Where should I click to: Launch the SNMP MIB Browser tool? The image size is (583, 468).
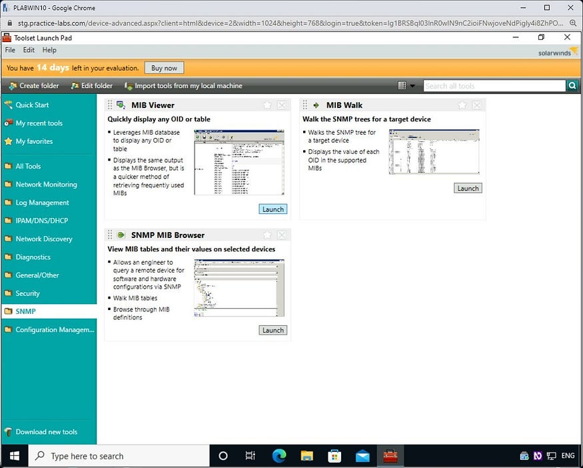tap(273, 330)
